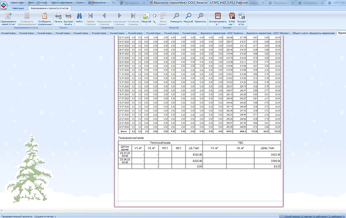Click Управление ribbon group label

click(x=107, y=28)
